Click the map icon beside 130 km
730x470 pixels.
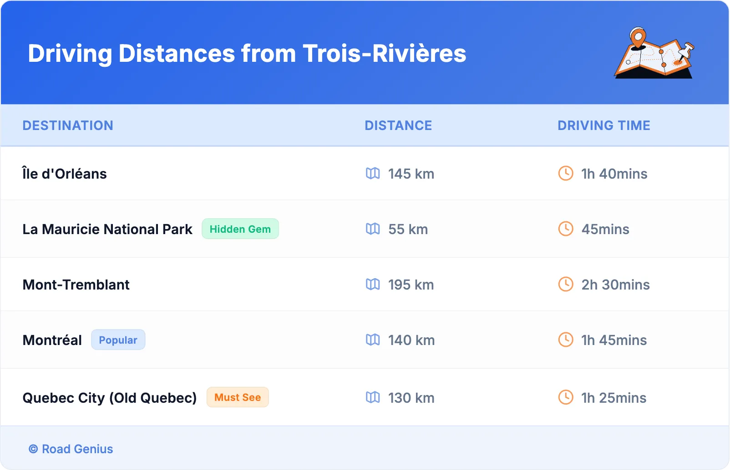pos(373,397)
